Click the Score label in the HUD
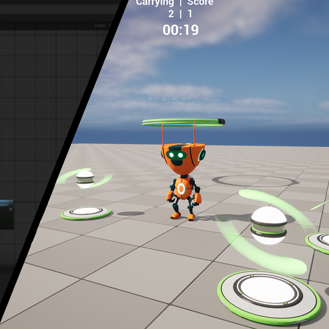 pos(200,3)
